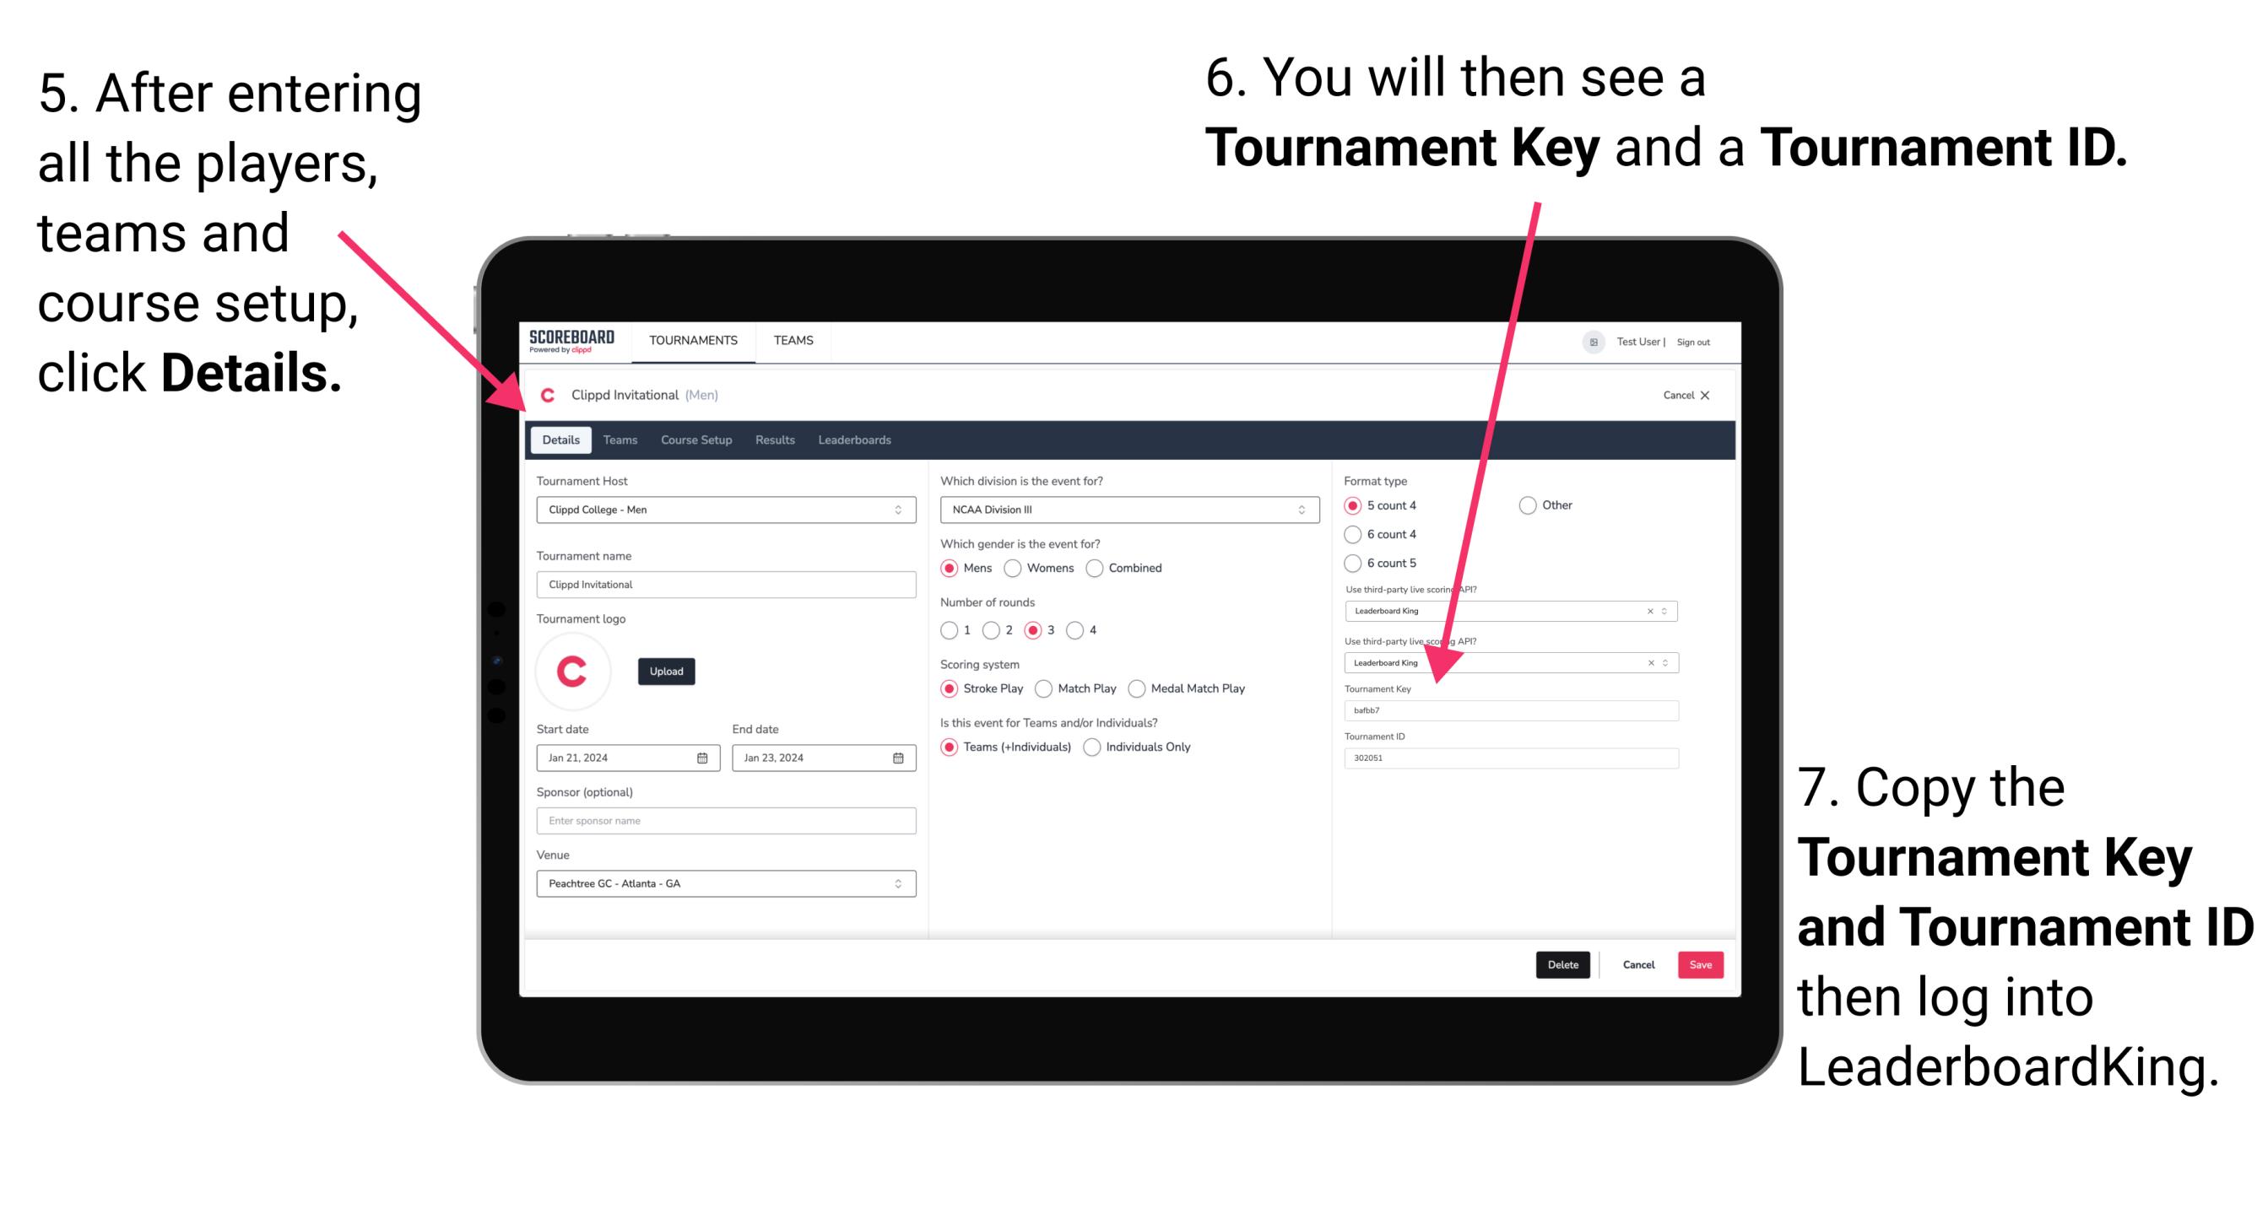
Task: Click the TOURNAMENTS navigation icon
Action: click(692, 339)
